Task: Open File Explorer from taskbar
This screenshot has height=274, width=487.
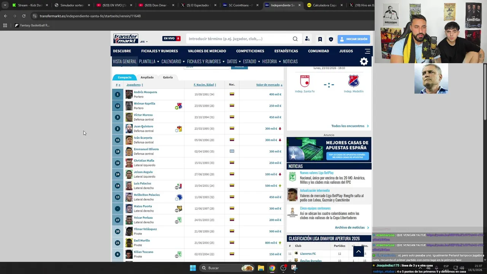Action: coord(261,268)
